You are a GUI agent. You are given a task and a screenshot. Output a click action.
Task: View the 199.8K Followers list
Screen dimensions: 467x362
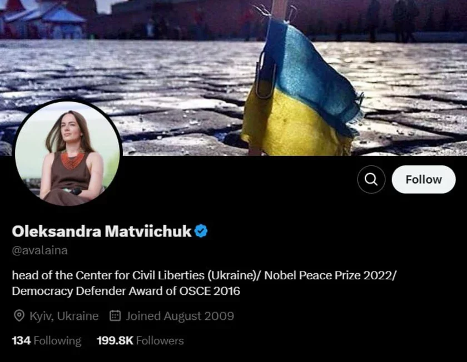point(140,340)
